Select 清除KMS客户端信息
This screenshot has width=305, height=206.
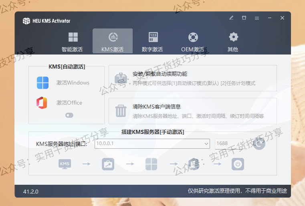pyautogui.click(x=157, y=107)
